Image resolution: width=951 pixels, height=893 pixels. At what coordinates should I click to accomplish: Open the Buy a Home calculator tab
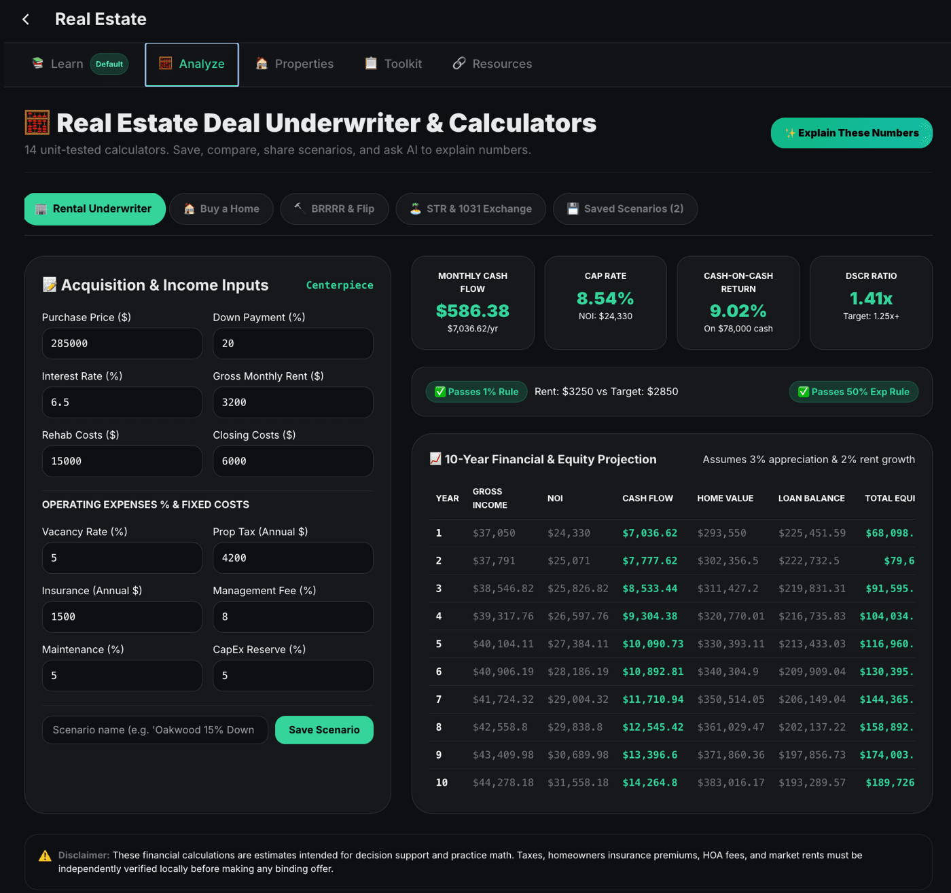click(x=221, y=209)
